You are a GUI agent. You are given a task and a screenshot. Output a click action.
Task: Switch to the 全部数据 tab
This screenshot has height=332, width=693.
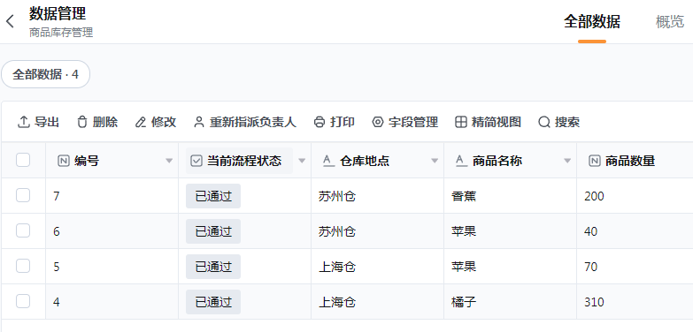pos(592,21)
